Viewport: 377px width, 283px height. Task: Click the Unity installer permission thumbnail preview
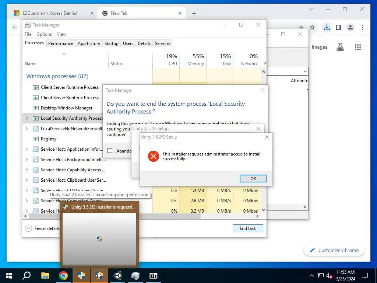99,239
